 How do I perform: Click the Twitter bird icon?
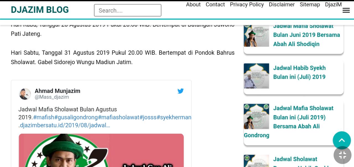pyautogui.click(x=181, y=91)
